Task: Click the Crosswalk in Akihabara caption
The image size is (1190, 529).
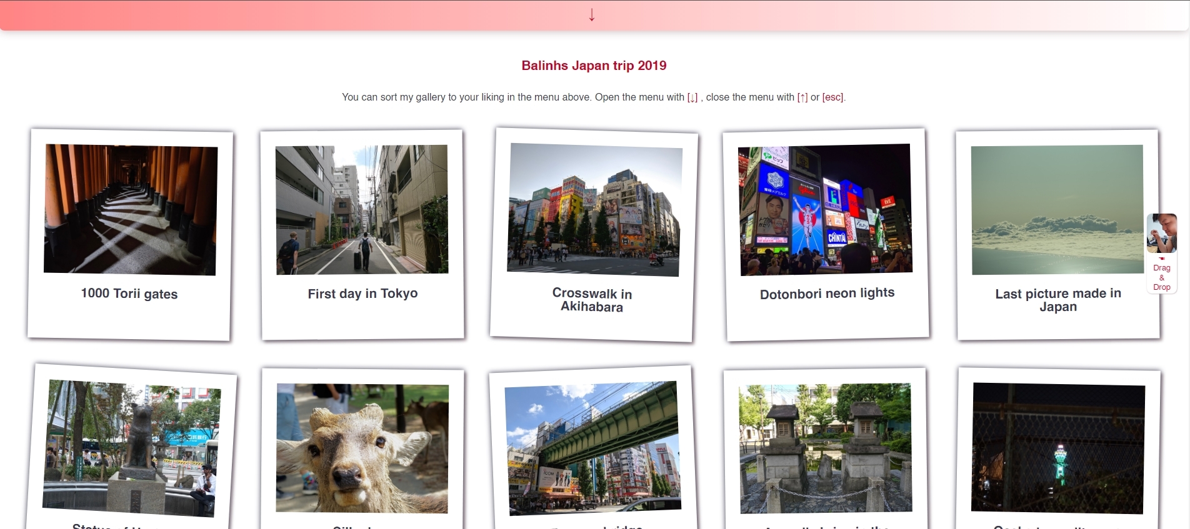Action: pos(592,300)
